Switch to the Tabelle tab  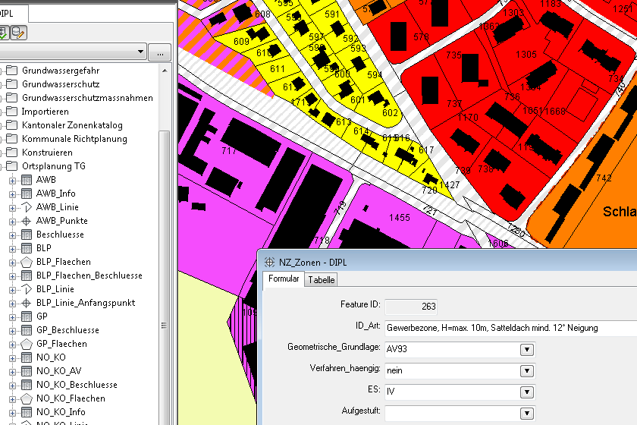[321, 280]
